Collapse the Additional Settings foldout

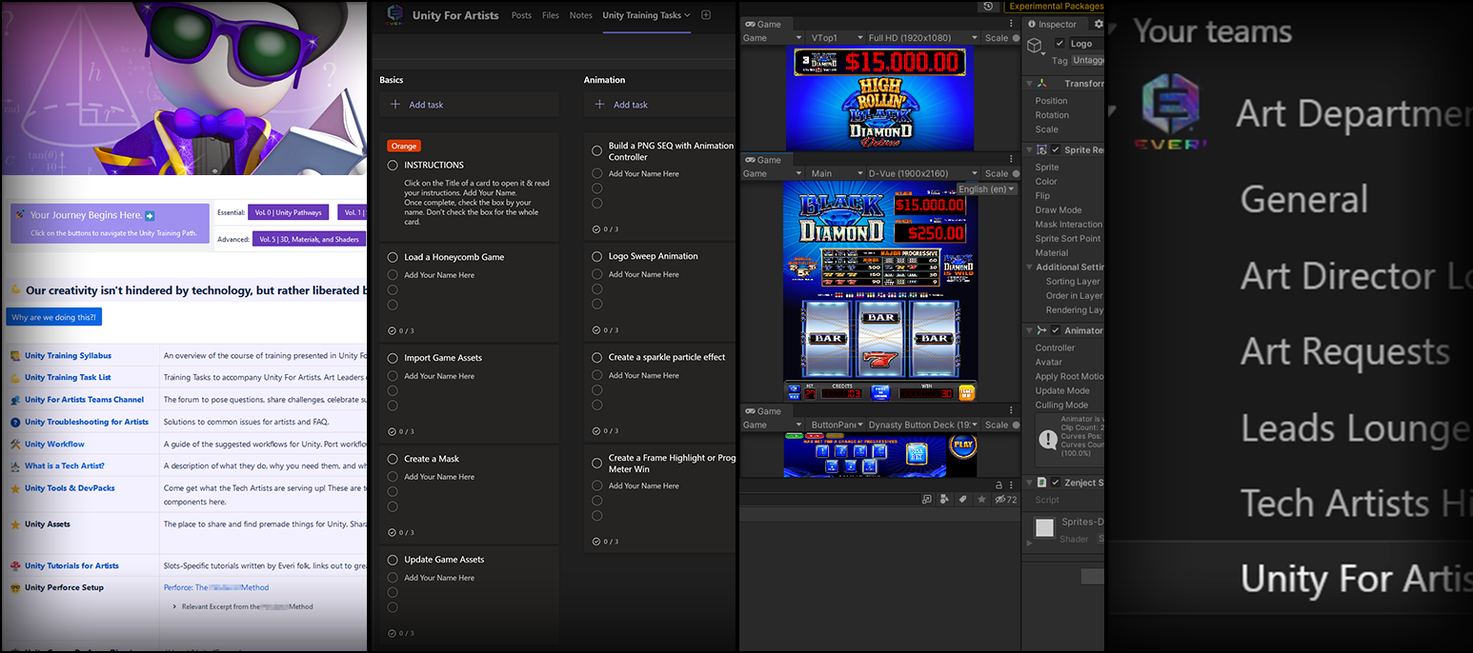tap(1029, 267)
